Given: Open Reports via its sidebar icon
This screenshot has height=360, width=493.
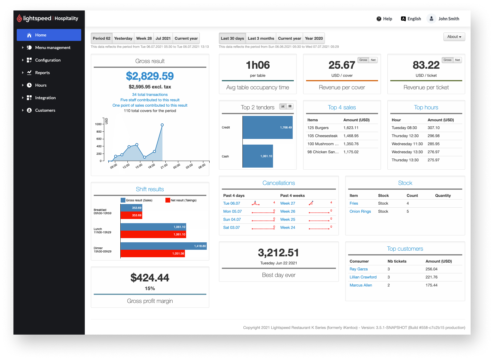Looking at the screenshot, I should coord(29,73).
